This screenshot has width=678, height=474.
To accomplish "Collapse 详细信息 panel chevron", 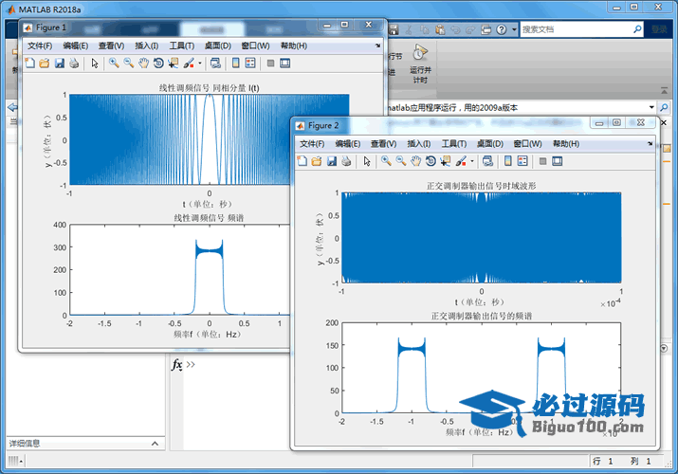I will click(155, 444).
